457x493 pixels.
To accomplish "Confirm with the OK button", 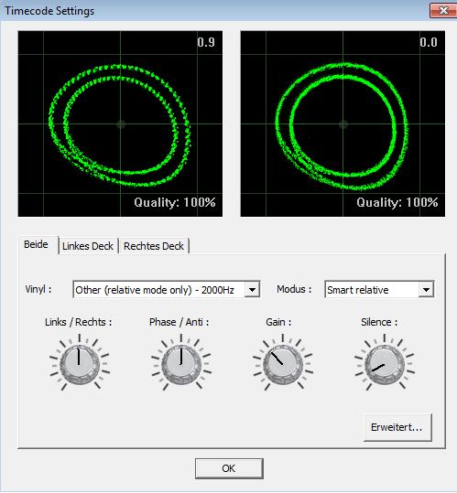I will click(x=229, y=468).
